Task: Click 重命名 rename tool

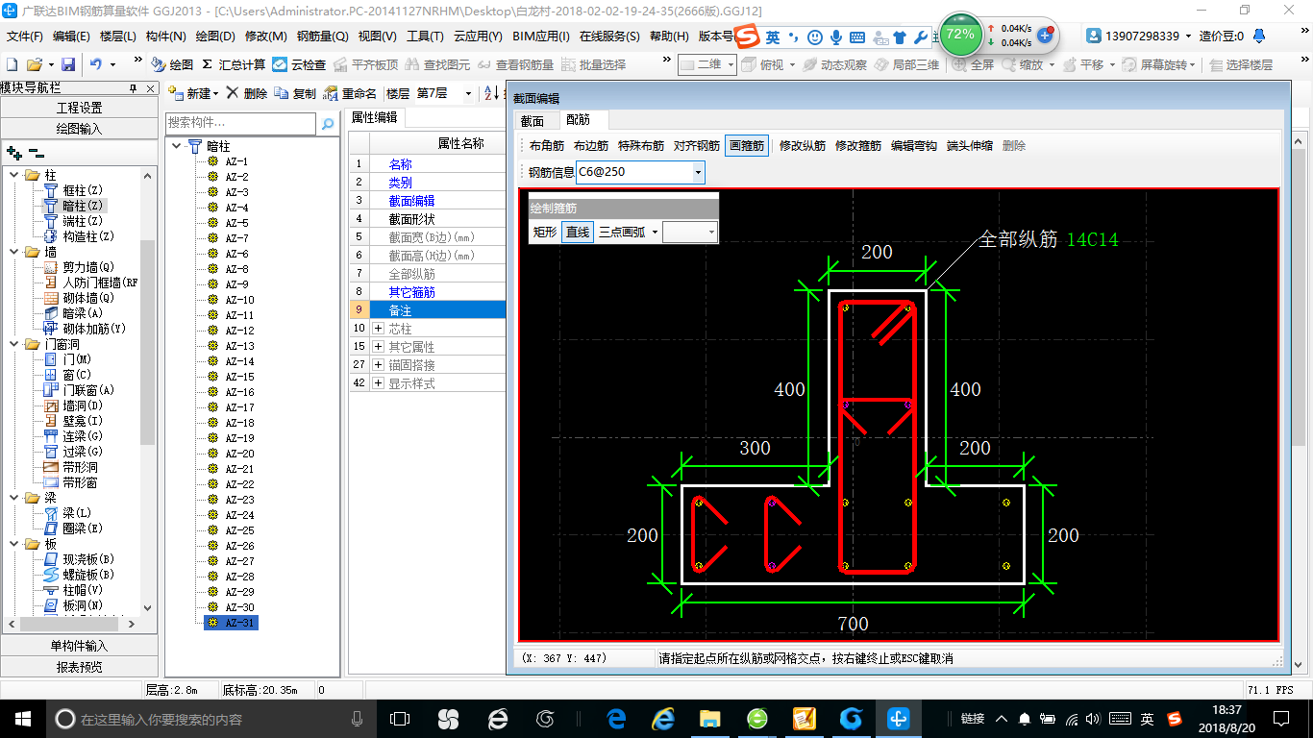Action: point(351,93)
